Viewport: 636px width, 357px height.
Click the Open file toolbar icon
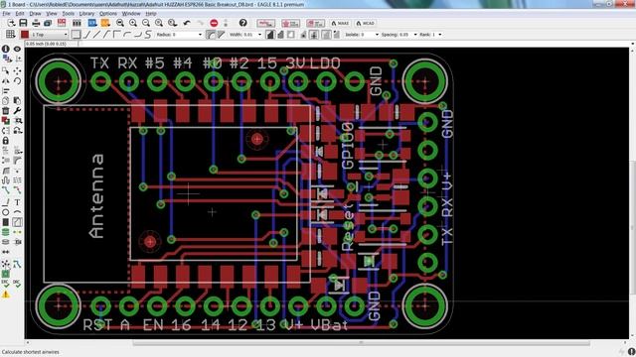(11, 23)
